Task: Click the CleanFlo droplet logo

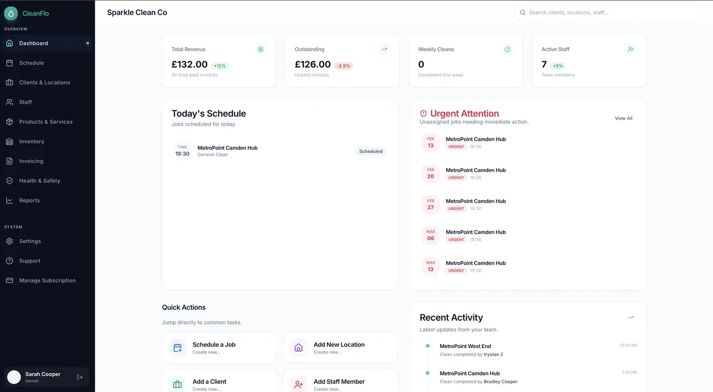Action: [11, 12]
